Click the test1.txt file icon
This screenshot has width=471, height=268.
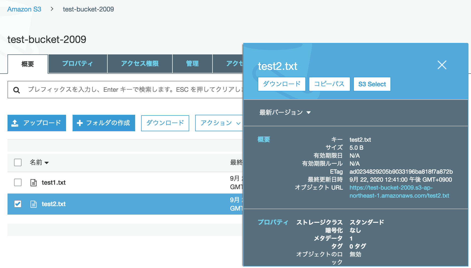tap(34, 183)
